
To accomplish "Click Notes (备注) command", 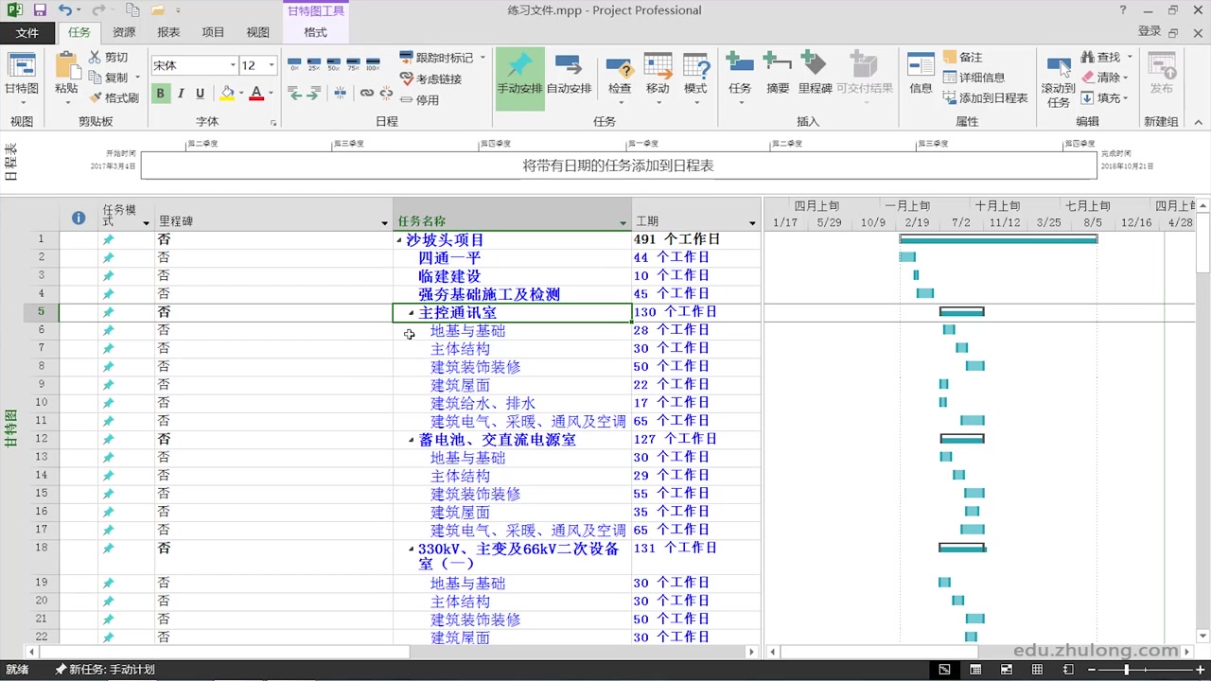I will pos(963,58).
